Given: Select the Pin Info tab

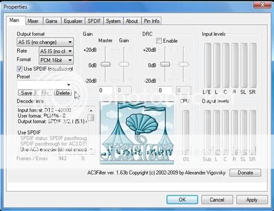Looking at the screenshot, I should coord(151,21).
